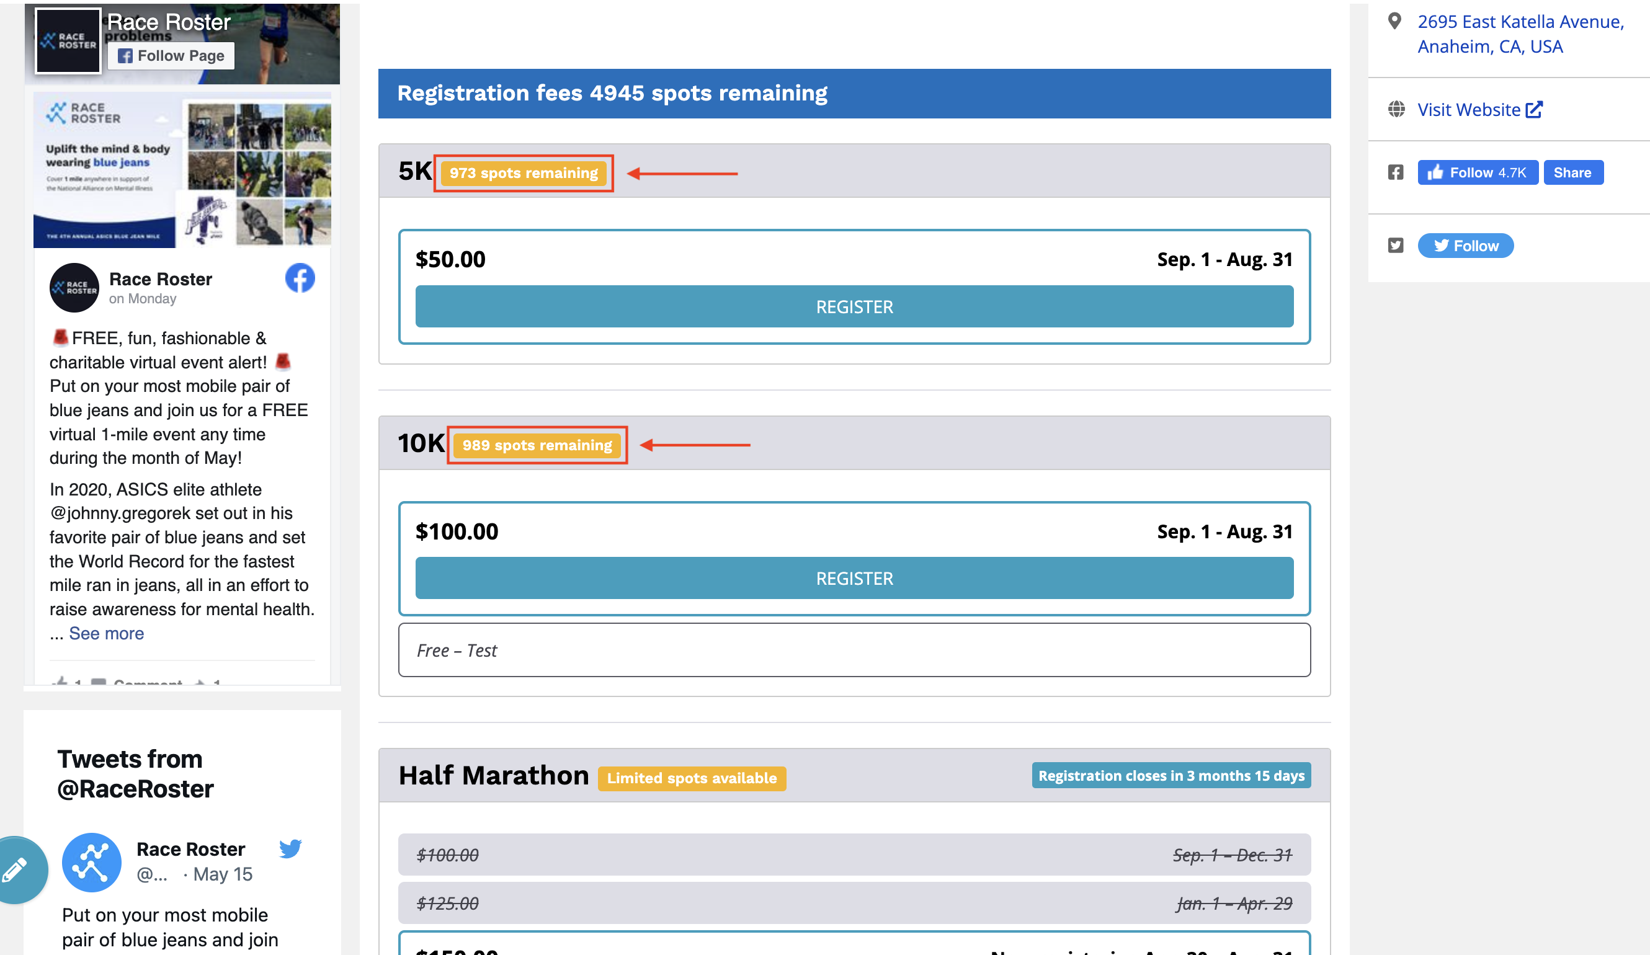Image resolution: width=1650 pixels, height=955 pixels.
Task: Click the blue Share button in the sidebar
Action: 1573,172
